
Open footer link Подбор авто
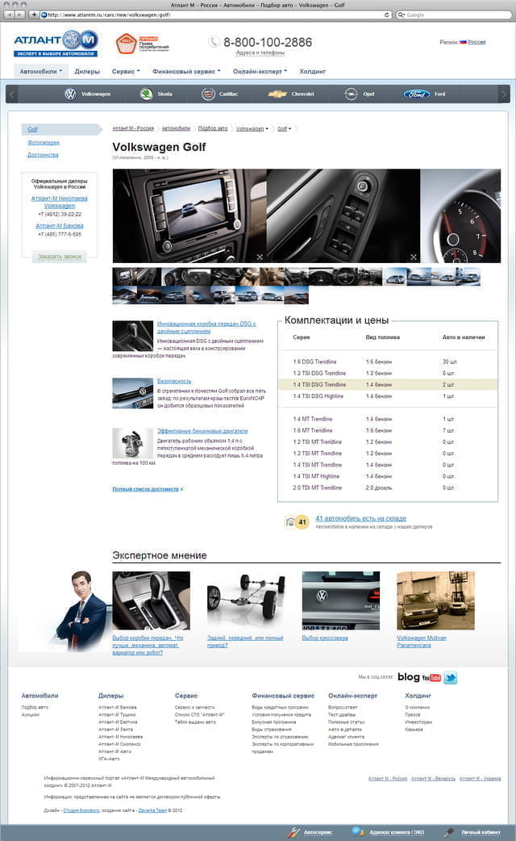coord(35,707)
